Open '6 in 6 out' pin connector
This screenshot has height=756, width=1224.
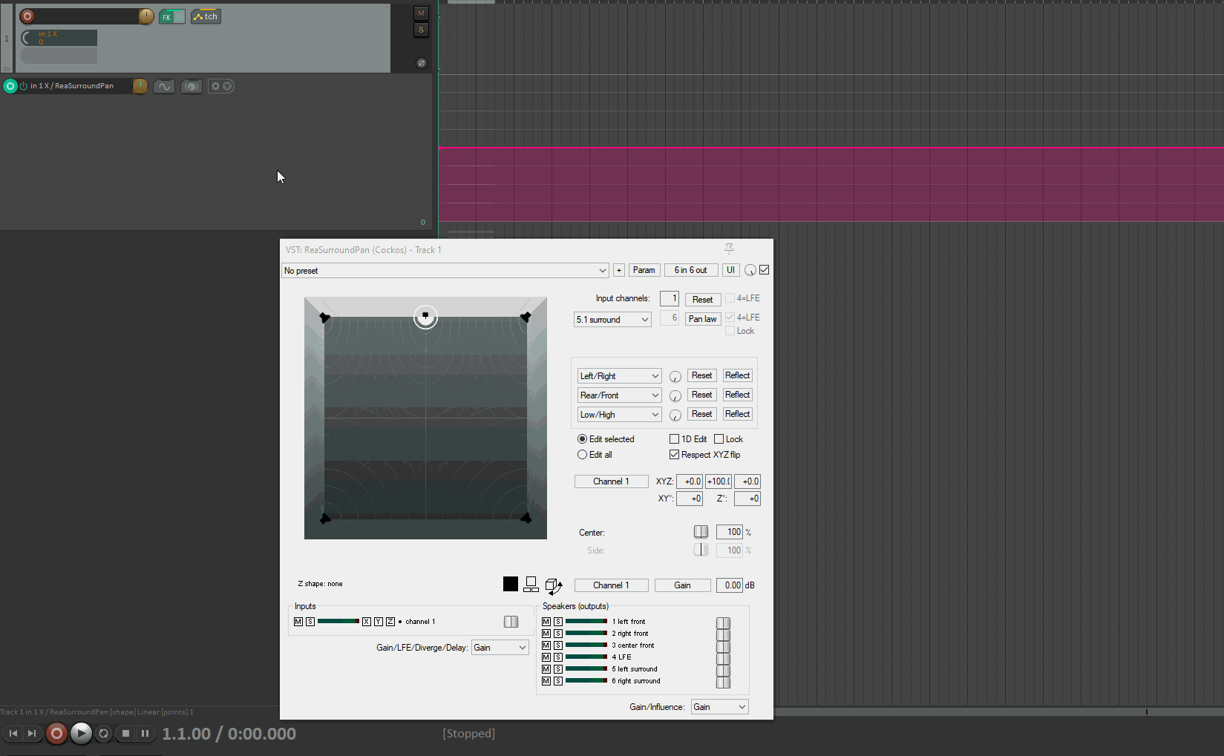(690, 270)
